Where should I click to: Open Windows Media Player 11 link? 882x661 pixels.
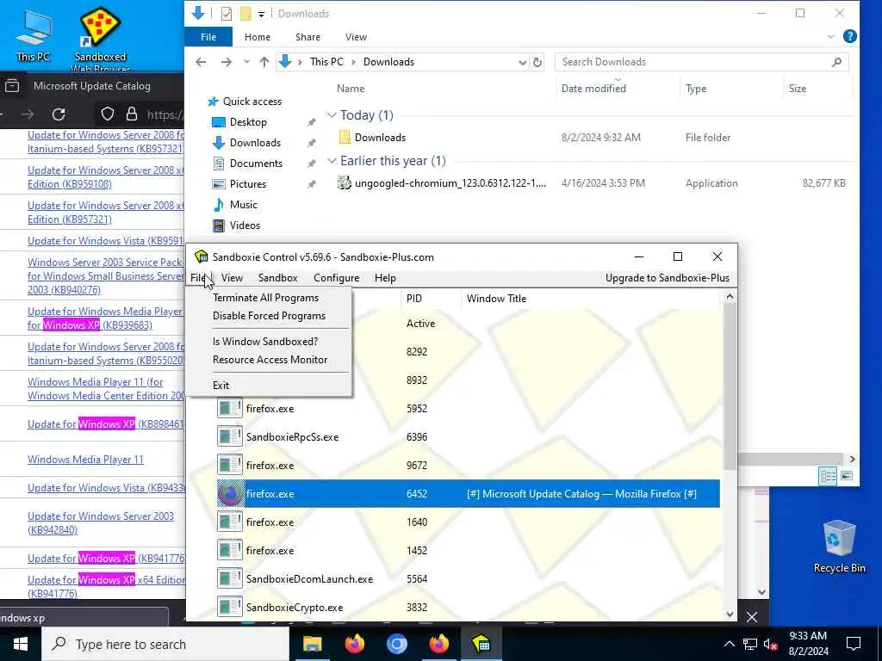[85, 460]
